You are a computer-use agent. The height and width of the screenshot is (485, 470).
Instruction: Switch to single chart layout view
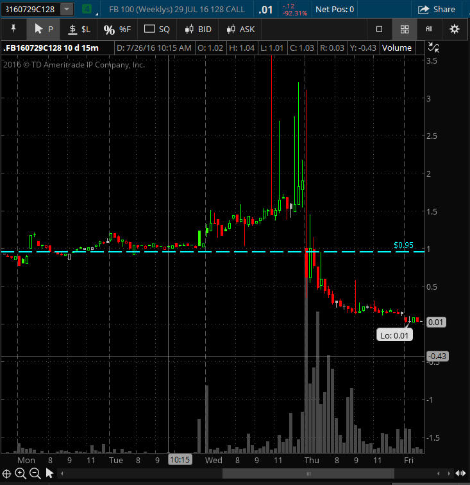(x=379, y=30)
